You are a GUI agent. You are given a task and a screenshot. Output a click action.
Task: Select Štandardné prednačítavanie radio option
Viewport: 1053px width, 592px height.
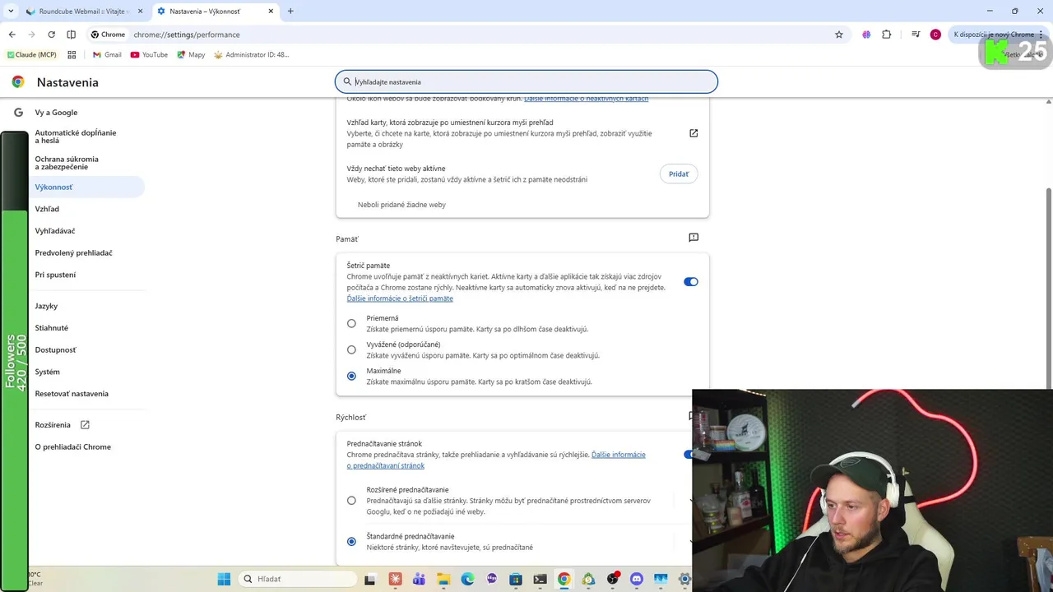351,542
